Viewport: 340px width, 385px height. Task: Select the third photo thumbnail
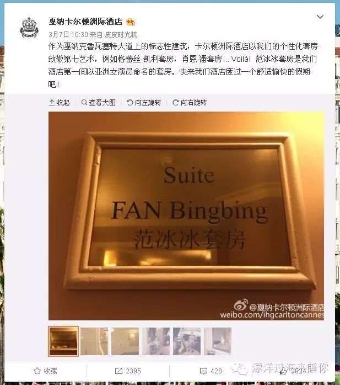125,341
